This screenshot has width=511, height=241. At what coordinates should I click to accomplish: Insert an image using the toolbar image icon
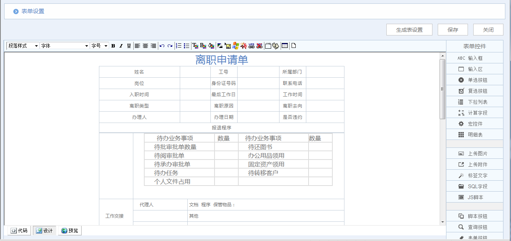coord(228,46)
